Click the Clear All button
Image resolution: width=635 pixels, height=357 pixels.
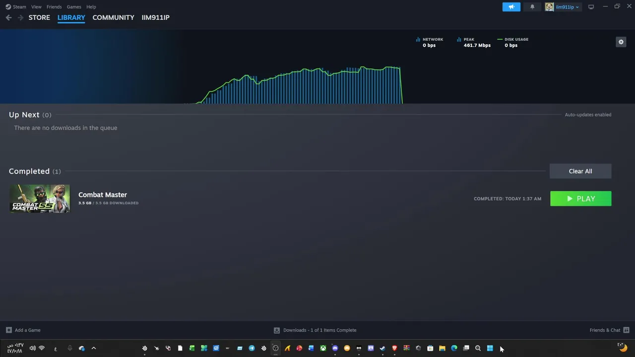click(580, 171)
